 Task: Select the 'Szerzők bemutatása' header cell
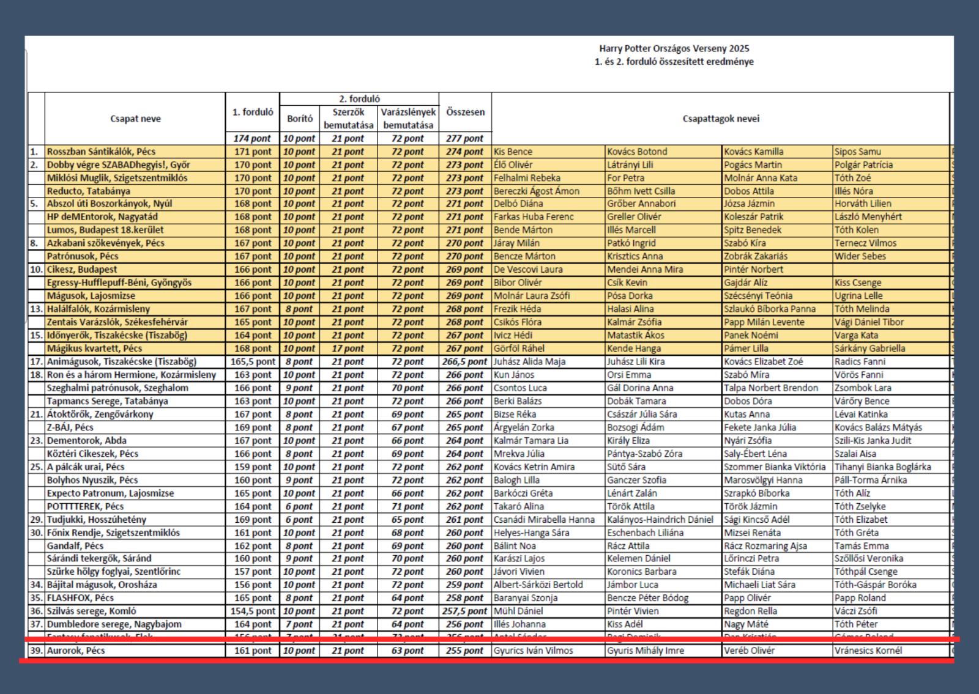pyautogui.click(x=349, y=119)
